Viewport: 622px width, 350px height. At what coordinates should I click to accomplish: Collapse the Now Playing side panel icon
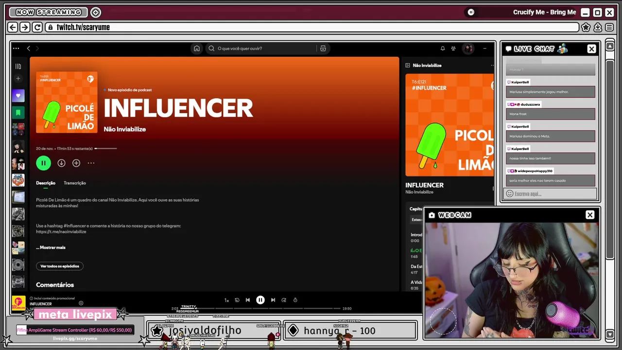point(408,65)
